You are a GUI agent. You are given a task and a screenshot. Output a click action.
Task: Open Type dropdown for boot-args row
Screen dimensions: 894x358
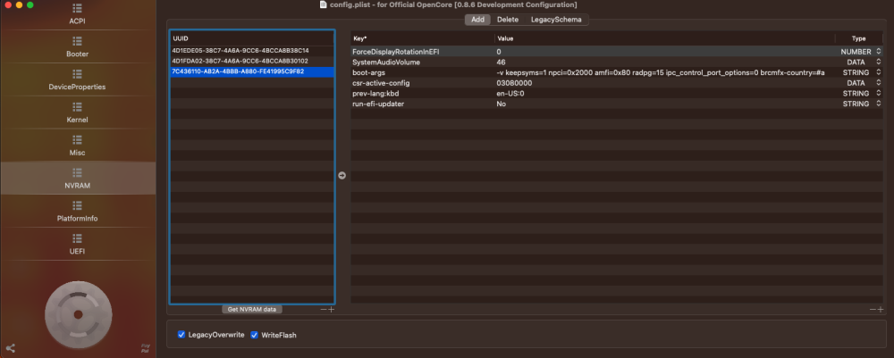pyautogui.click(x=879, y=72)
